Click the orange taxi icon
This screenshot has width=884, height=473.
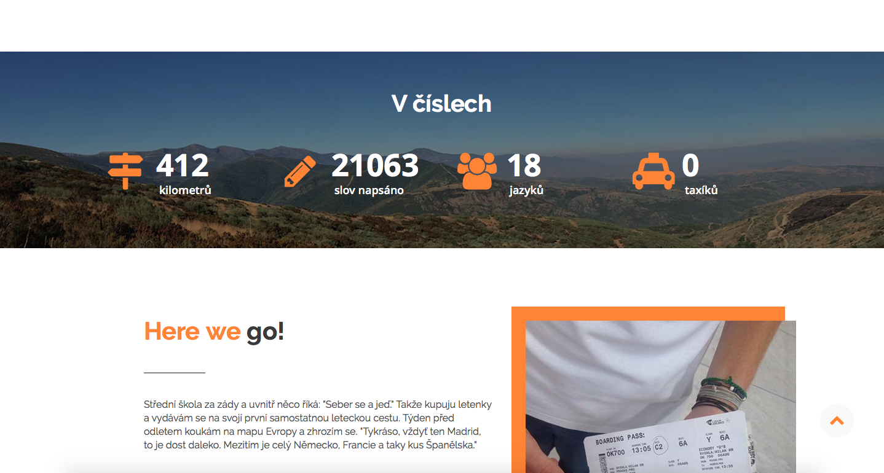point(653,171)
